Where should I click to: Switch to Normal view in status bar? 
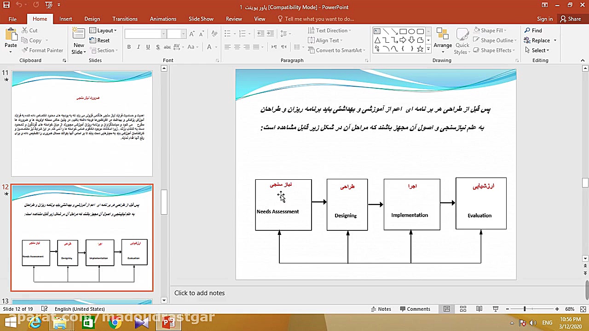(446, 309)
